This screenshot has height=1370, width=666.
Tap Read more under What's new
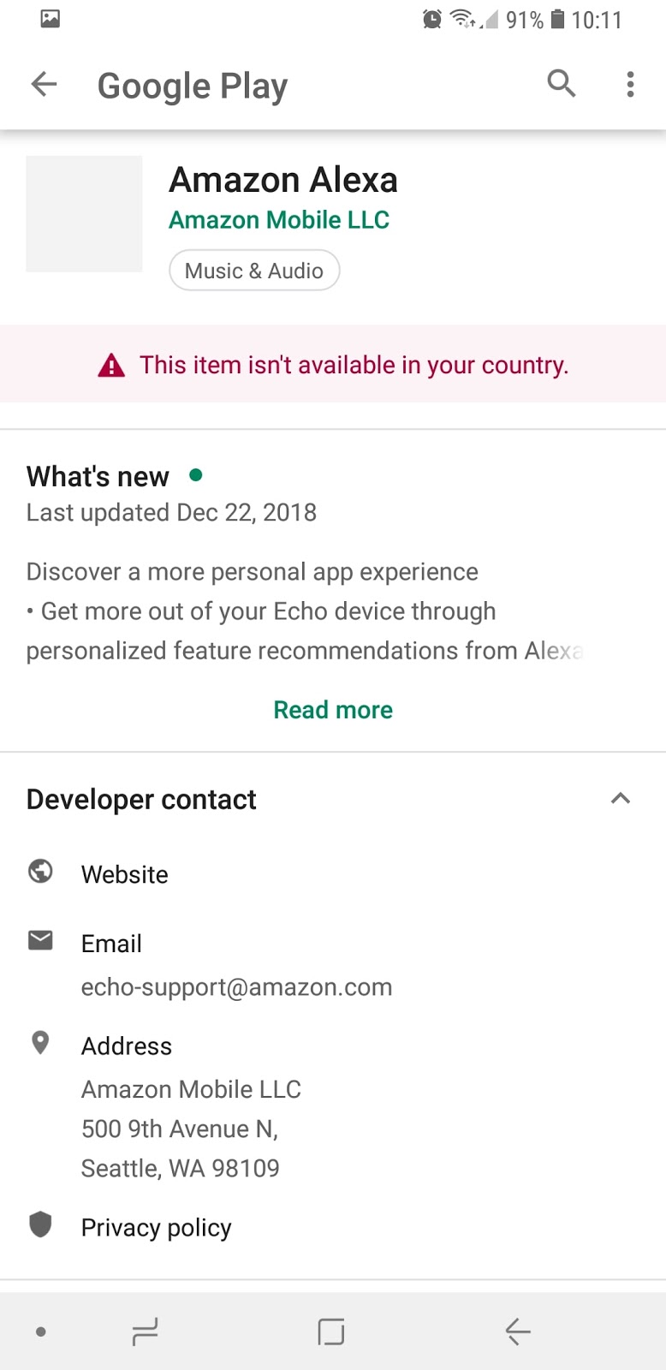333,710
